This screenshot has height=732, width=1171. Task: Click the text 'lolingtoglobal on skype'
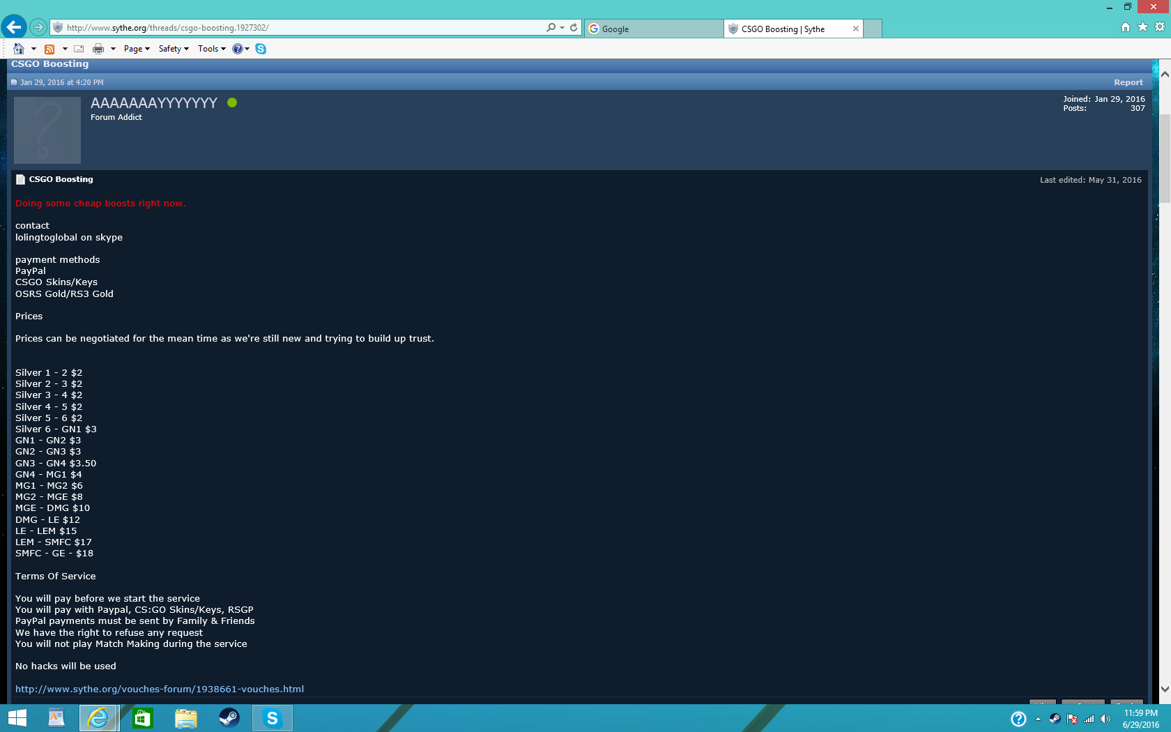pyautogui.click(x=69, y=237)
